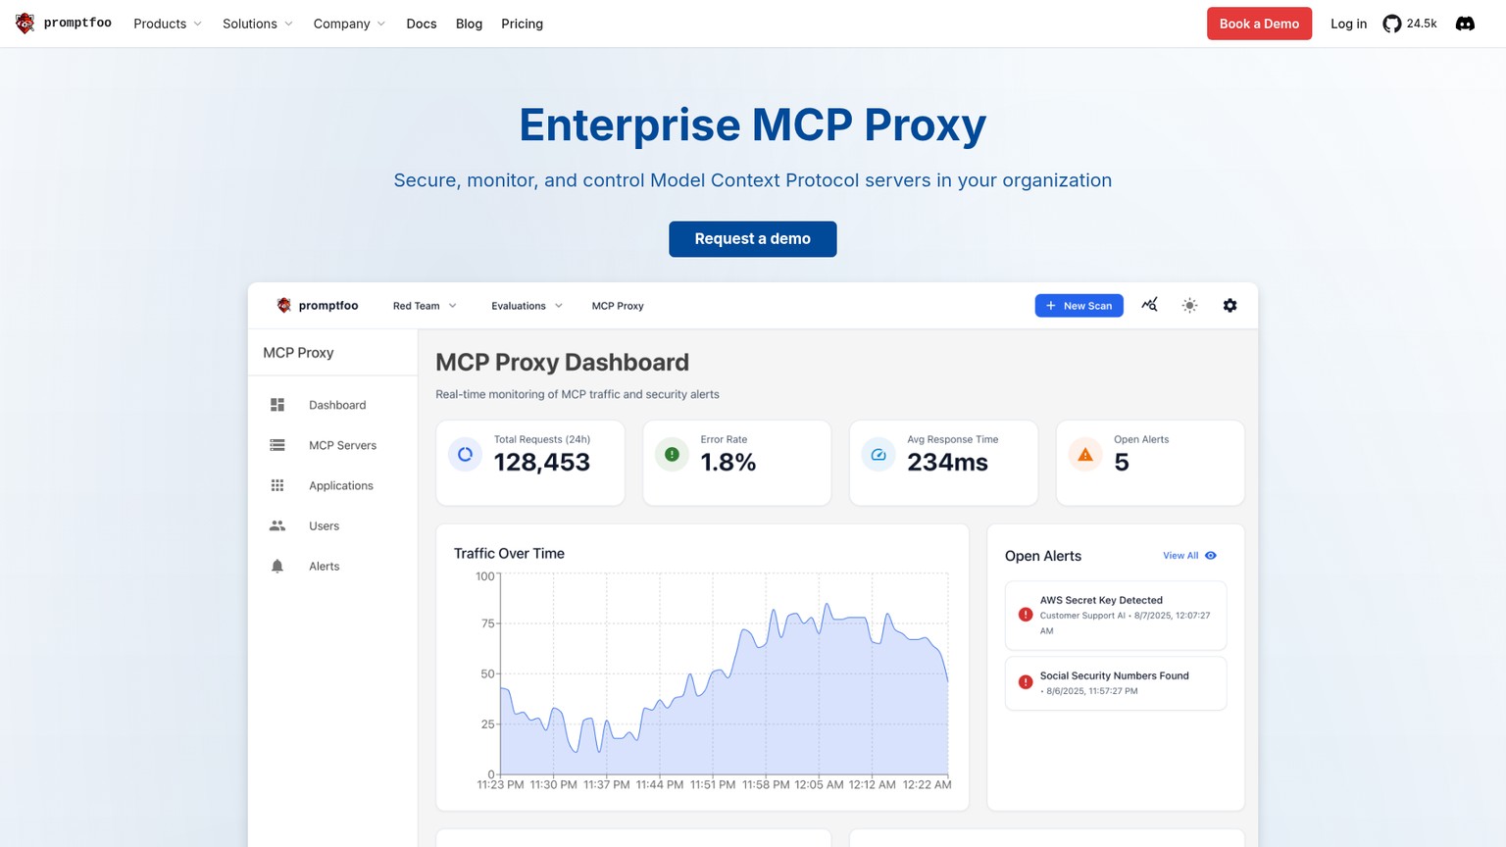Open the Docs menu item
This screenshot has width=1506, height=847.
pyautogui.click(x=422, y=24)
